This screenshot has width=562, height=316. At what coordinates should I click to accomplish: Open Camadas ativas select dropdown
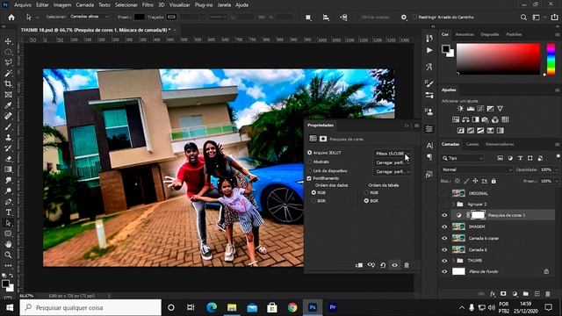tap(89, 17)
